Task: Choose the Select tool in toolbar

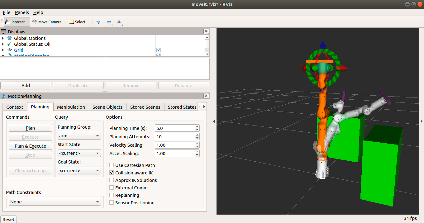Action: click(77, 22)
